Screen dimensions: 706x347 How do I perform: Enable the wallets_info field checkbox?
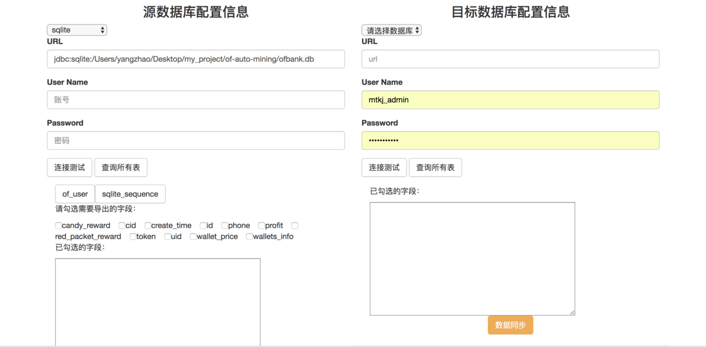249,236
